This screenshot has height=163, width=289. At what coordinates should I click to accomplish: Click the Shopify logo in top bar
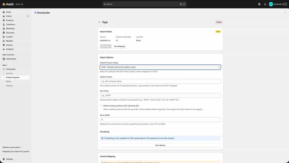(x=8, y=4)
